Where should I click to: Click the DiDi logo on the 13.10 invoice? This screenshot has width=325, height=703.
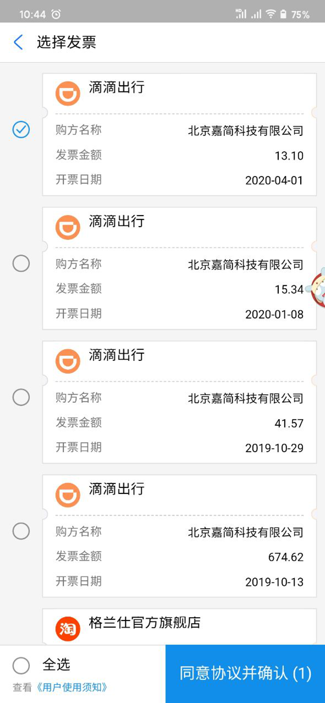click(x=68, y=94)
